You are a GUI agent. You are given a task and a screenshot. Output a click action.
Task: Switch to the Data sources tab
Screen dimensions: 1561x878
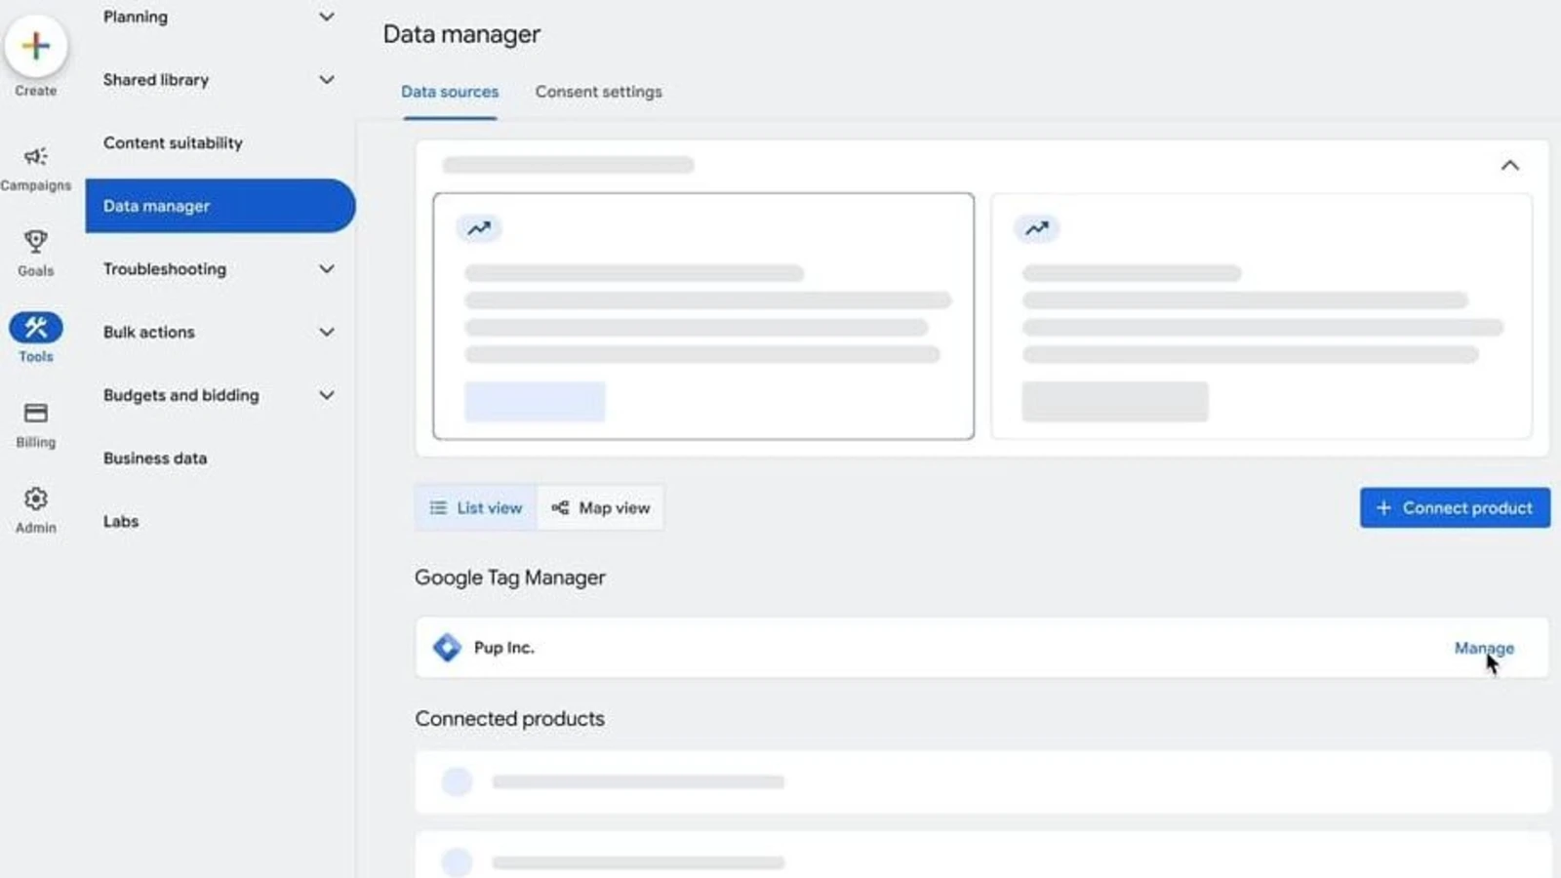click(450, 92)
